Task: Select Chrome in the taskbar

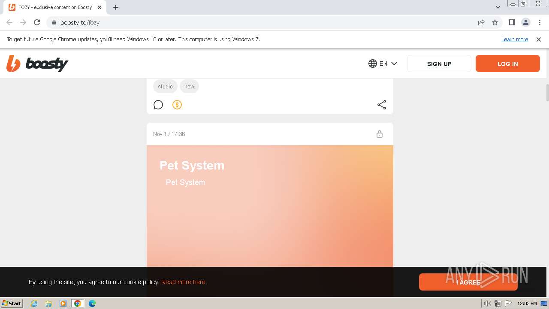Action: point(78,303)
